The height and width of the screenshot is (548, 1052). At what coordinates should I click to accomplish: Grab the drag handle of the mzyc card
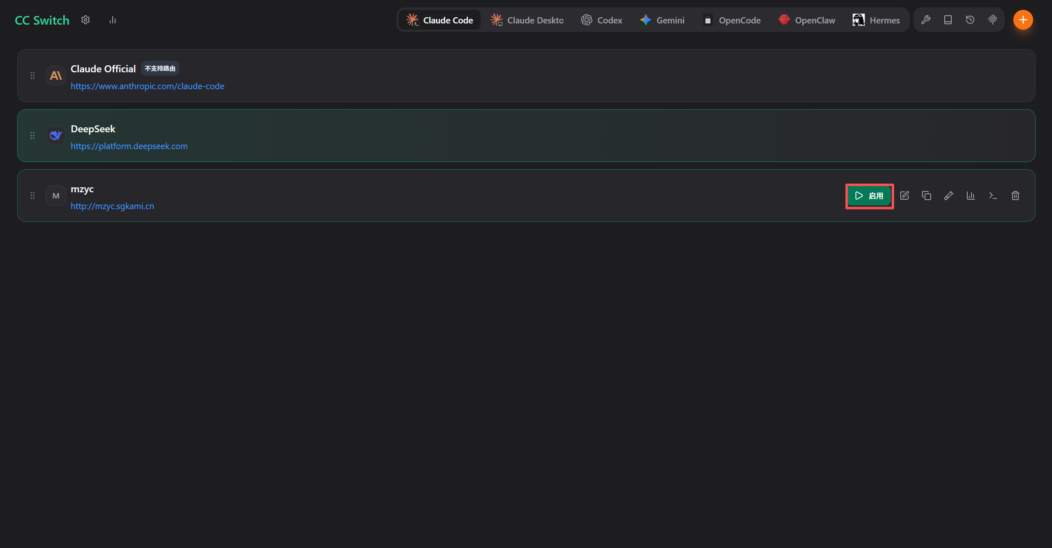32,196
